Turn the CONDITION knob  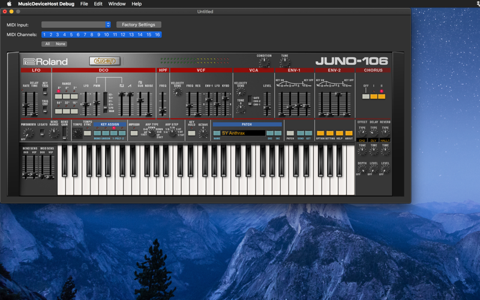tap(264, 62)
